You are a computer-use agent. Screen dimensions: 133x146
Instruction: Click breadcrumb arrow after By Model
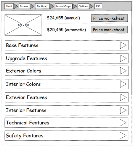point(52,6)
